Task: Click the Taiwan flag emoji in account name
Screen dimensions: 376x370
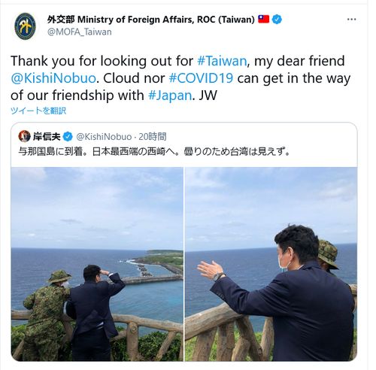Action: point(263,19)
